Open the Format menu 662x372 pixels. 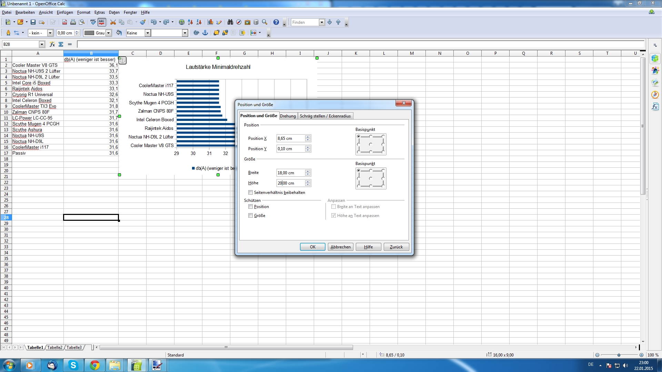click(84, 12)
